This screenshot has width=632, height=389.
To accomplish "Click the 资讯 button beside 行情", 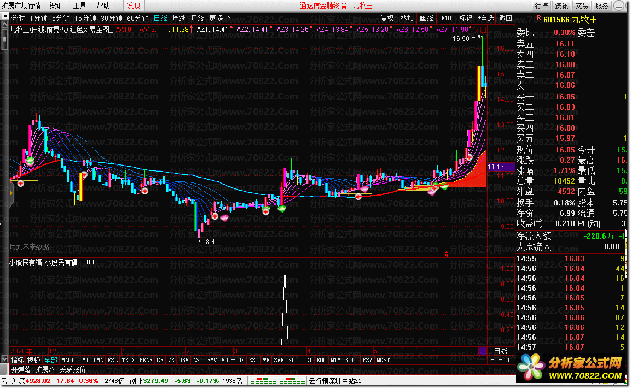I will point(561,5).
